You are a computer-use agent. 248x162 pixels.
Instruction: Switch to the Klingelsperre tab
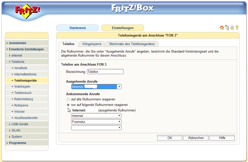point(92,44)
